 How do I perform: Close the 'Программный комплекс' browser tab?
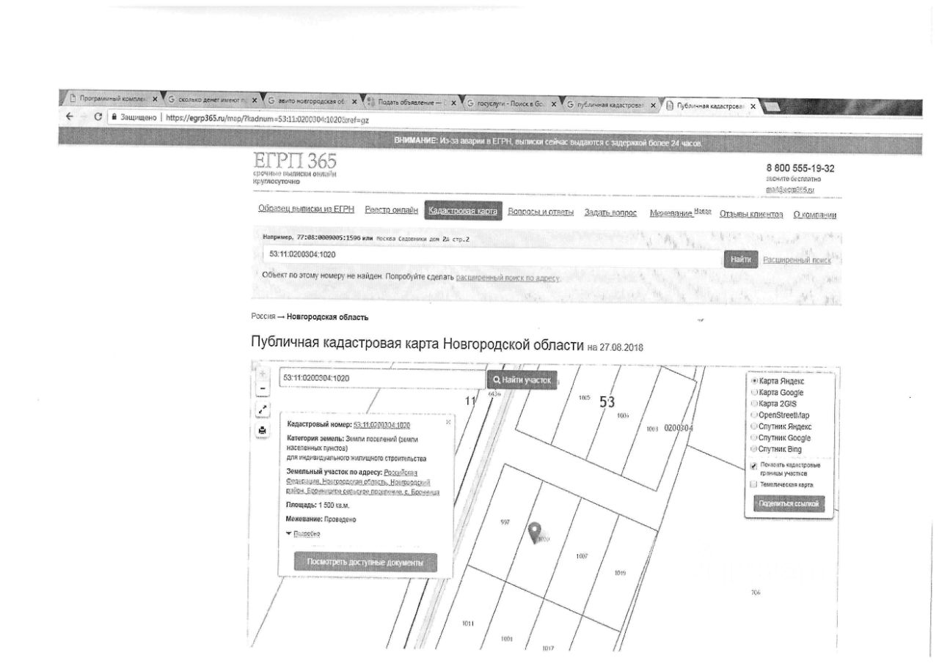tap(155, 100)
